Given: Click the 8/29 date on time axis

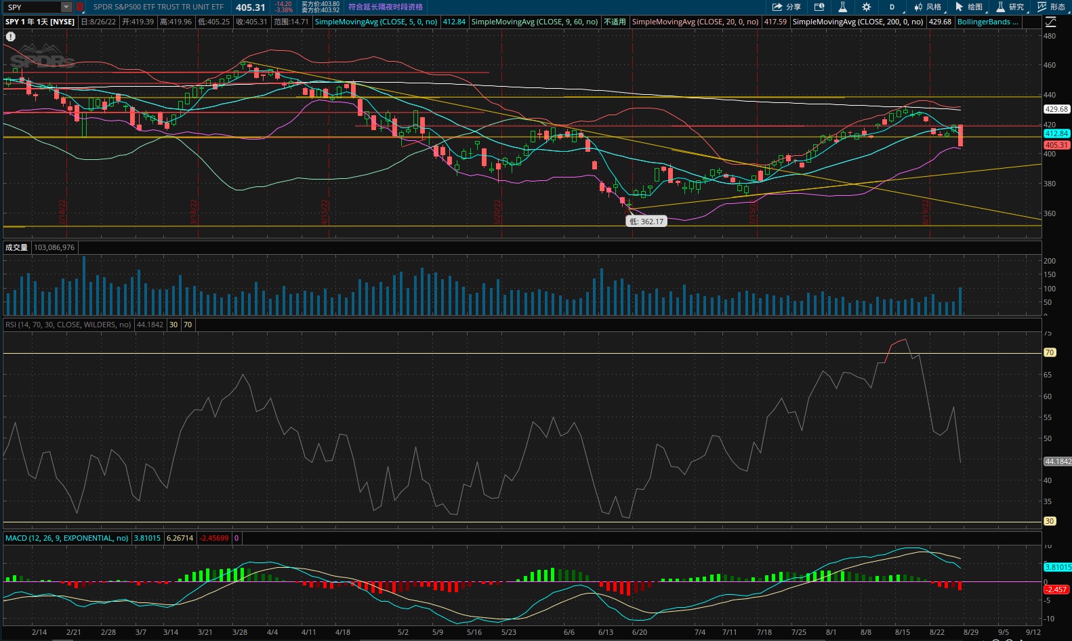Looking at the screenshot, I should click(971, 632).
